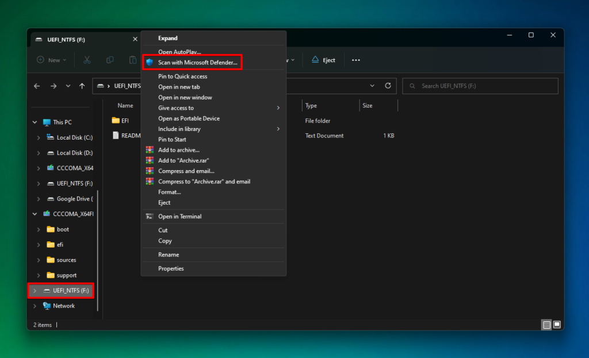Navigate up with the Up arrow
589x358 pixels.
coord(82,86)
